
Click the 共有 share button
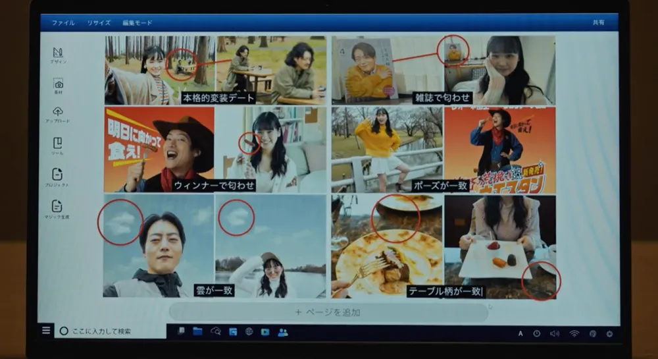click(598, 23)
